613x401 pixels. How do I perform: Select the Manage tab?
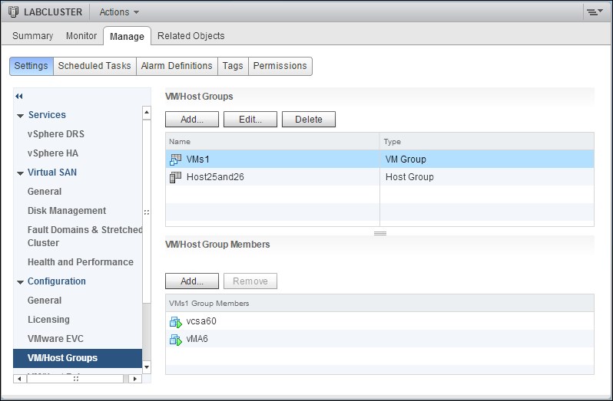(127, 36)
